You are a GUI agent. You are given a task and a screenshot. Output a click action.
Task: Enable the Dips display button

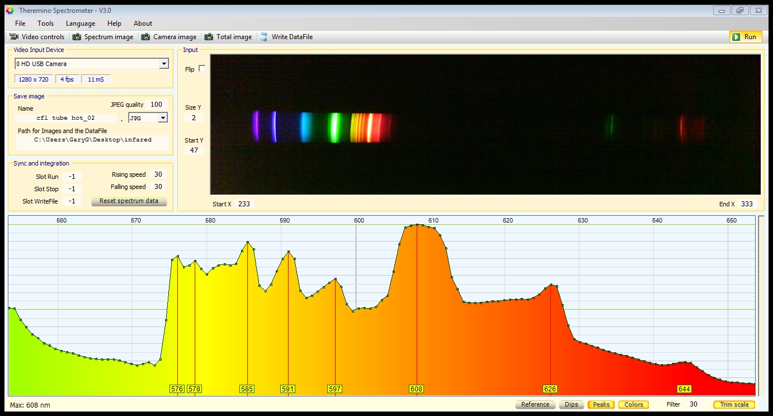click(x=571, y=404)
